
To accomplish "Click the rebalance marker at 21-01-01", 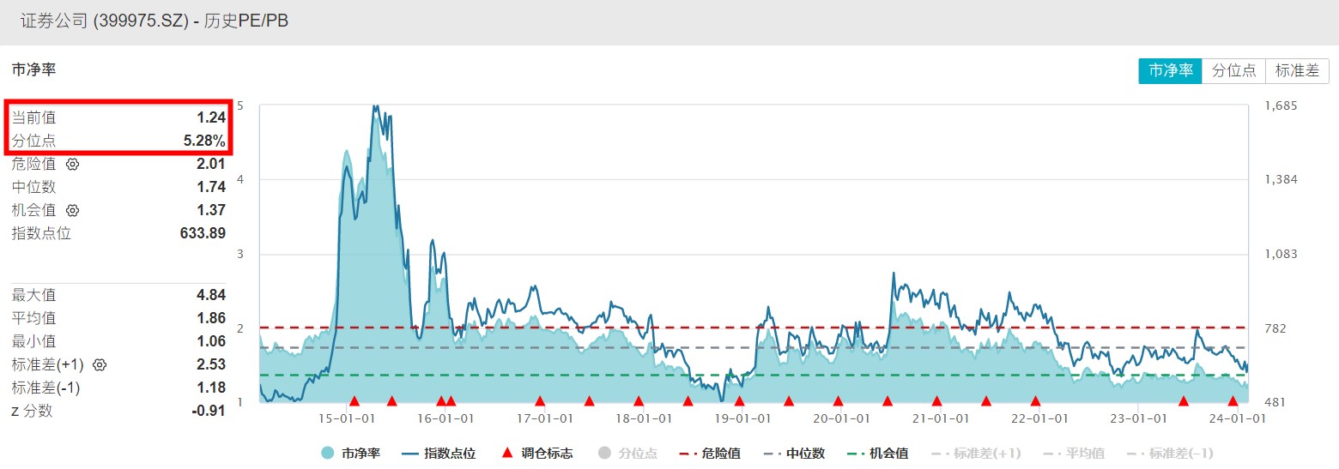I will (936, 400).
